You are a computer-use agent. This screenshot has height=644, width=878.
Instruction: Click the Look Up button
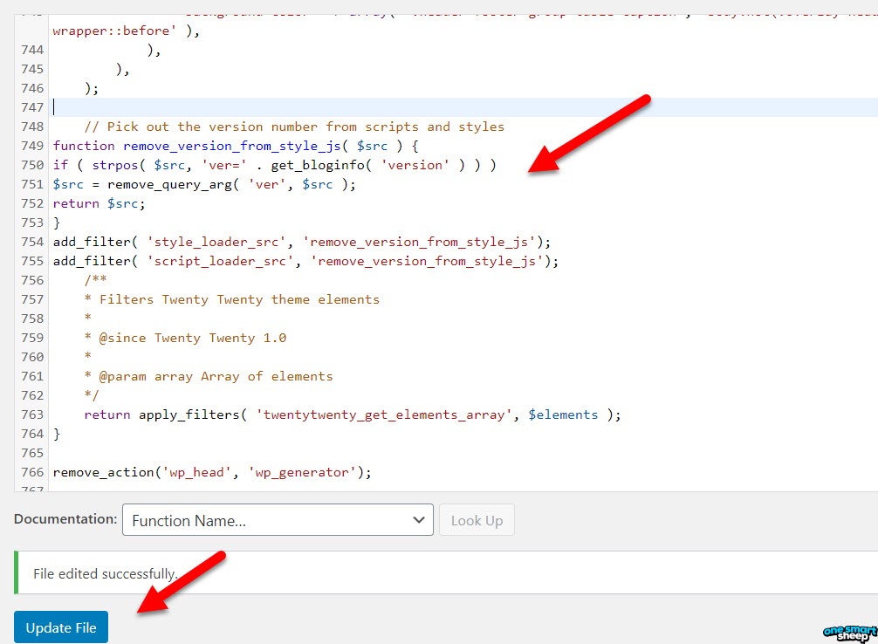pos(477,519)
